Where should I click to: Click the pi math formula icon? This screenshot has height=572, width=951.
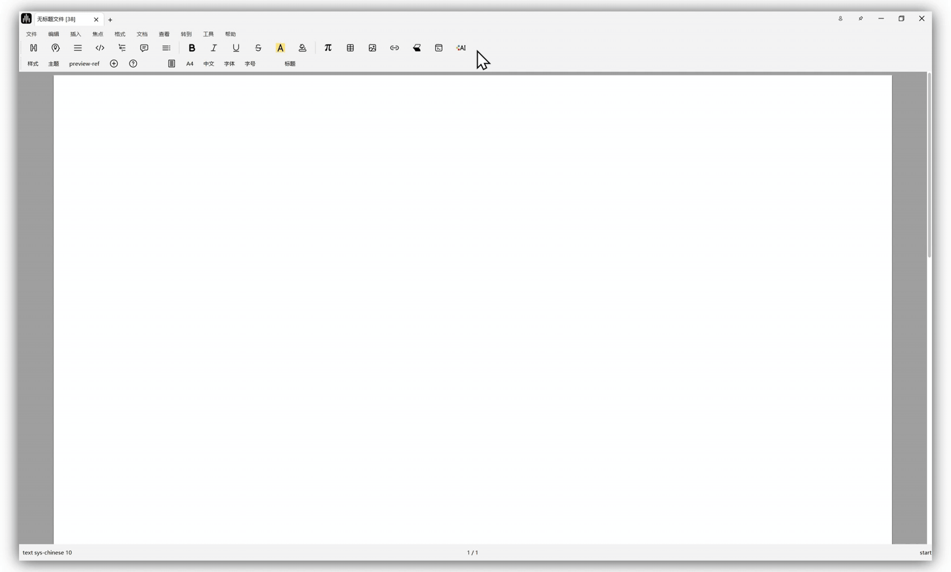coord(328,48)
